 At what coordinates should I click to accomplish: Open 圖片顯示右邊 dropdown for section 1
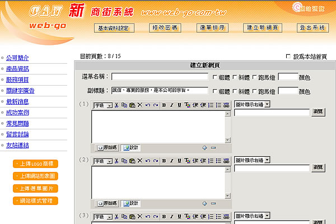click(x=252, y=104)
